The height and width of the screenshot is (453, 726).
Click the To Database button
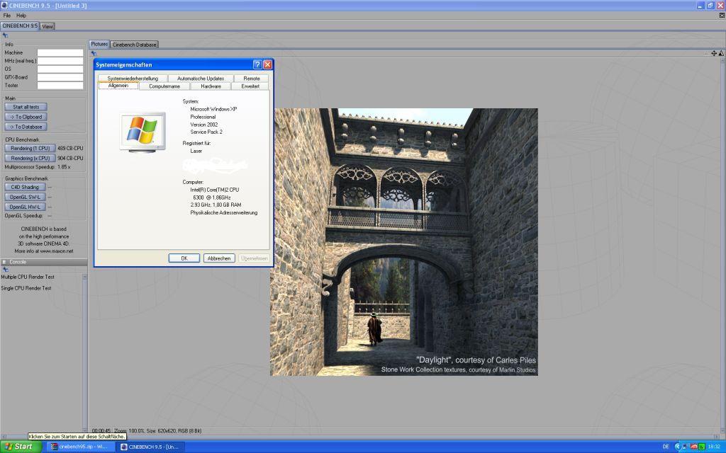pos(26,127)
